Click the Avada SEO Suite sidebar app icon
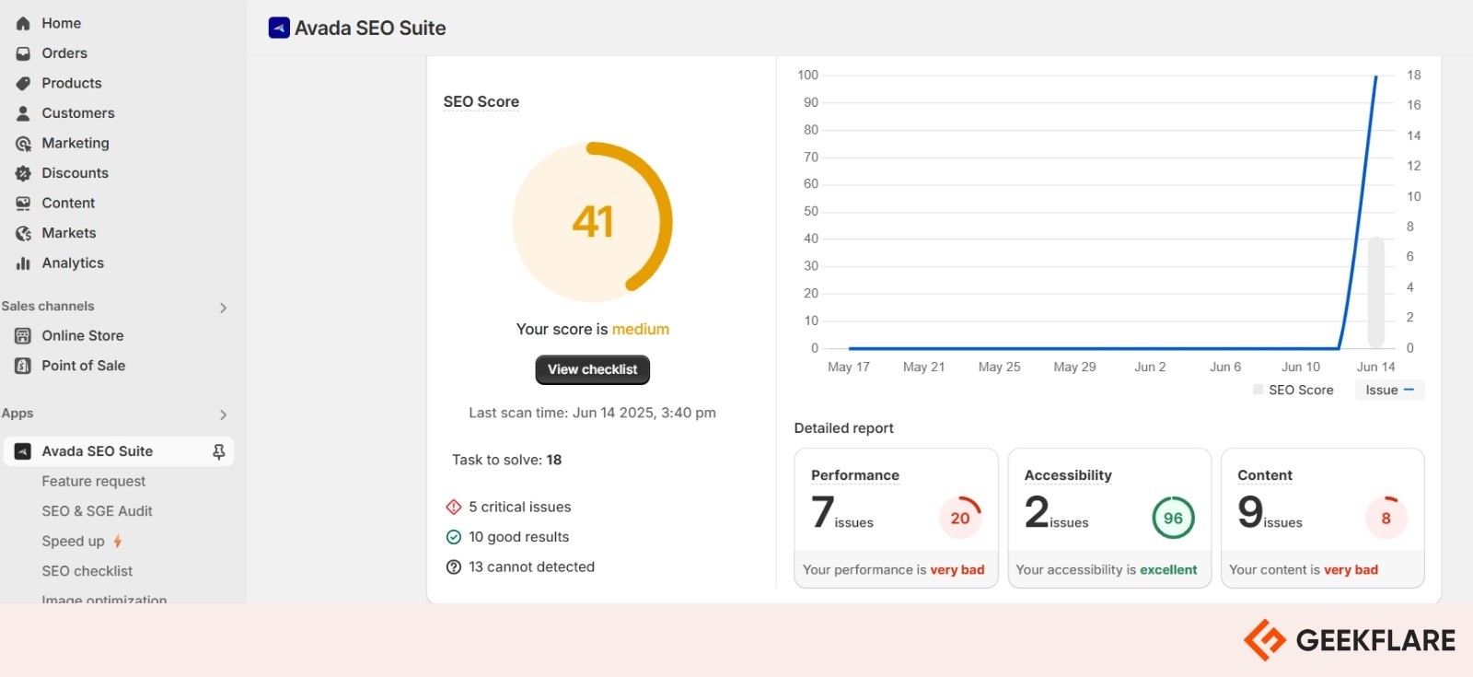The height and width of the screenshot is (677, 1473). (x=23, y=451)
